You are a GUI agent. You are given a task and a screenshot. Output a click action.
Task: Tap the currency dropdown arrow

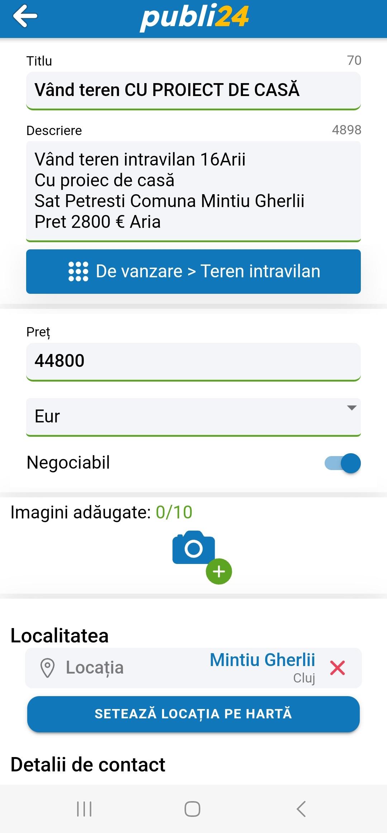point(352,408)
